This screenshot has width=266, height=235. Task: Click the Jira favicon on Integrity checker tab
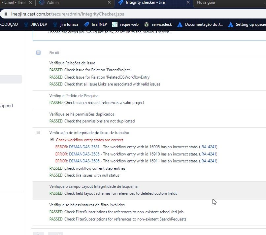[x=120, y=2]
